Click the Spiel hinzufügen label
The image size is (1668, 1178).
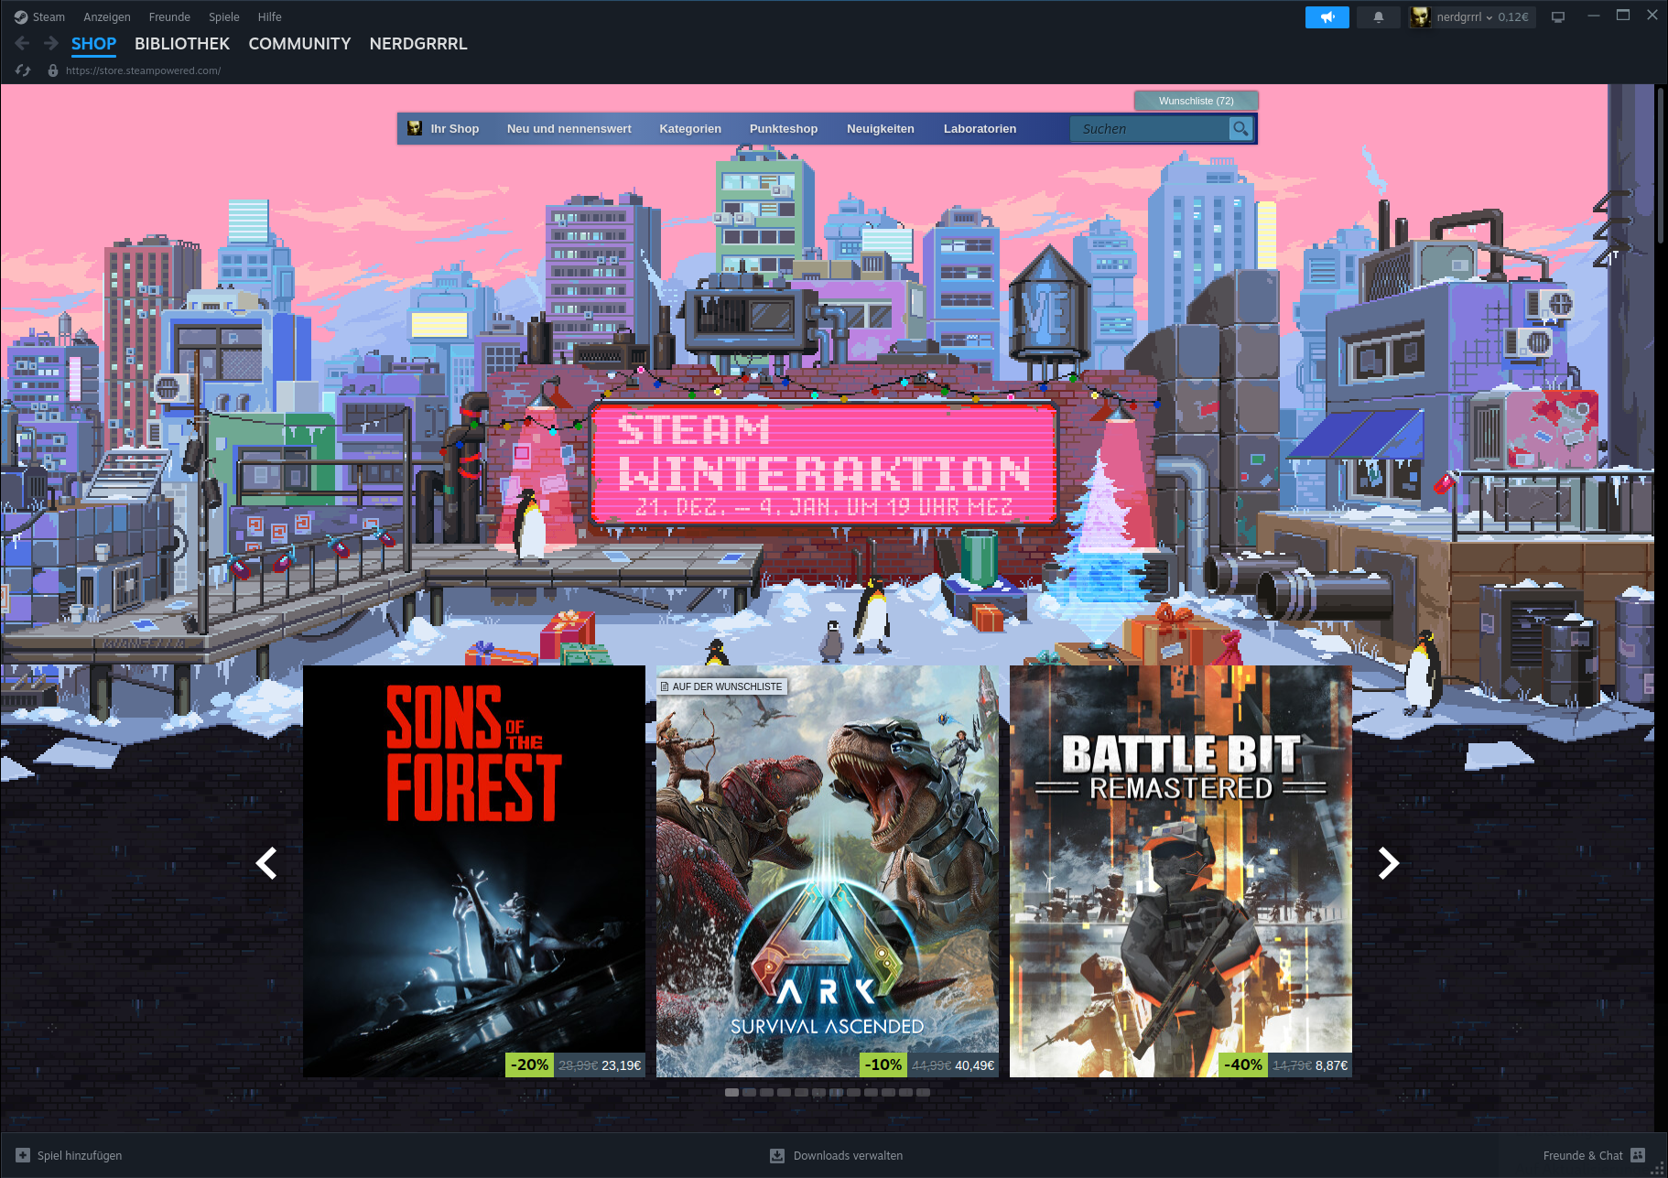click(x=80, y=1156)
